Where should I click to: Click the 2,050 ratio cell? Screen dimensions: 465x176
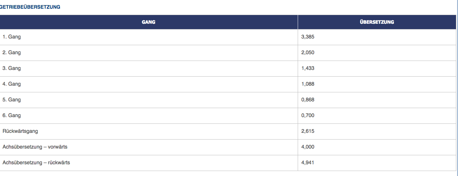point(308,53)
